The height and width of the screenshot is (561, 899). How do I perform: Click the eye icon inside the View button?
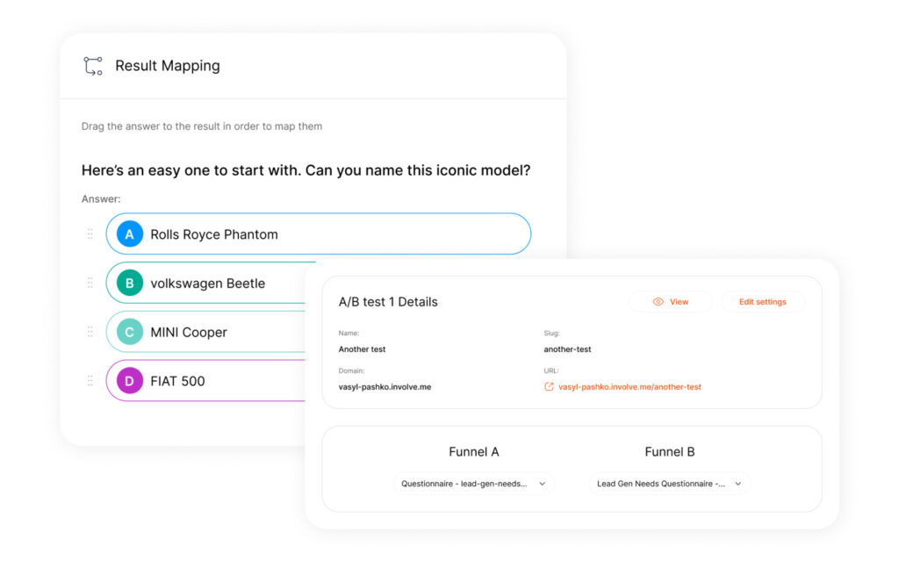coord(659,301)
